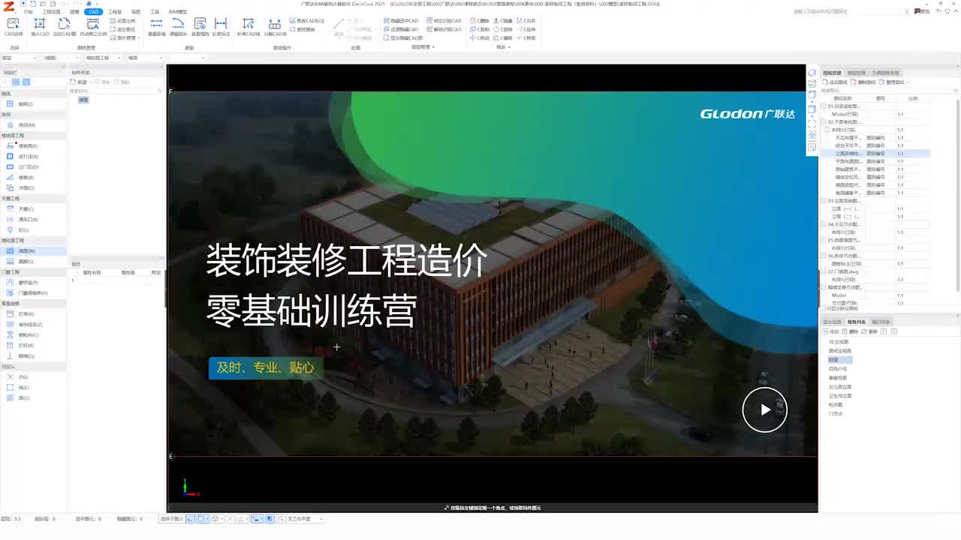Screen dimensions: 961x540
Task: Click 添加 in the view angle list
Action: pos(832,331)
